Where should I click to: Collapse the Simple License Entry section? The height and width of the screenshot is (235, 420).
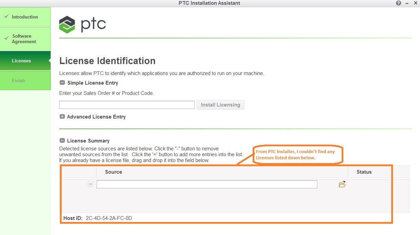click(62, 83)
